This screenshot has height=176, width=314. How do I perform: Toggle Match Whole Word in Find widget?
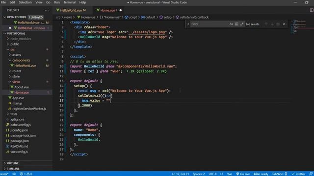[x=236, y=24]
